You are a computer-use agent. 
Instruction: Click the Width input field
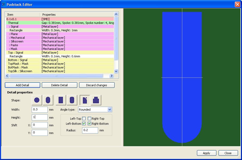point(40,110)
